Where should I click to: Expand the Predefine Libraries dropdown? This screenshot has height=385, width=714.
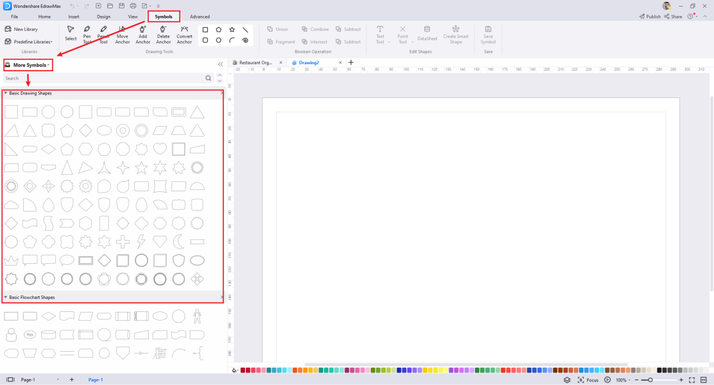(29, 42)
